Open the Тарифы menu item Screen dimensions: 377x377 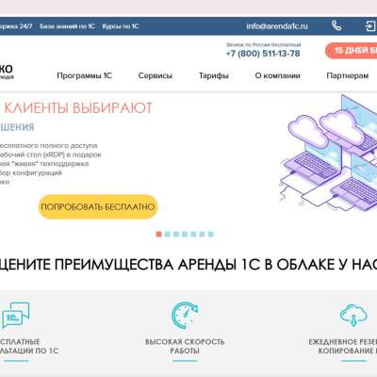(214, 75)
